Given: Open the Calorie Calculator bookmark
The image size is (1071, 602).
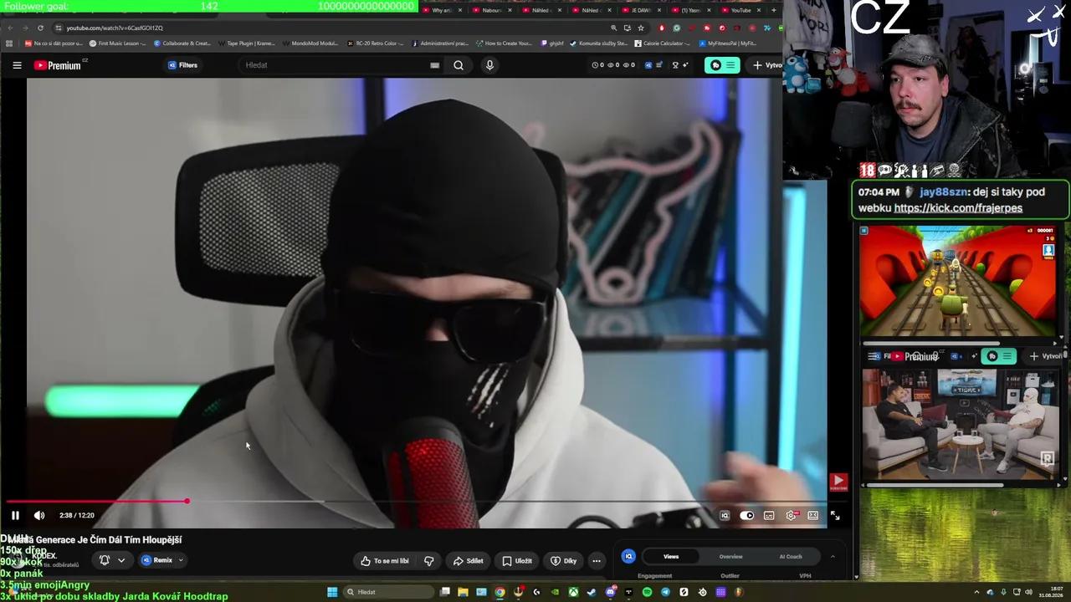Looking at the screenshot, I should coord(662,43).
